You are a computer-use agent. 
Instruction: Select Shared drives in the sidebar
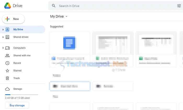(21, 37)
